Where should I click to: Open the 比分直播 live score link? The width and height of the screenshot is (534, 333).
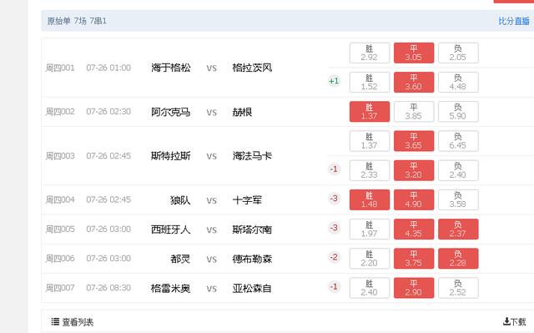click(514, 21)
